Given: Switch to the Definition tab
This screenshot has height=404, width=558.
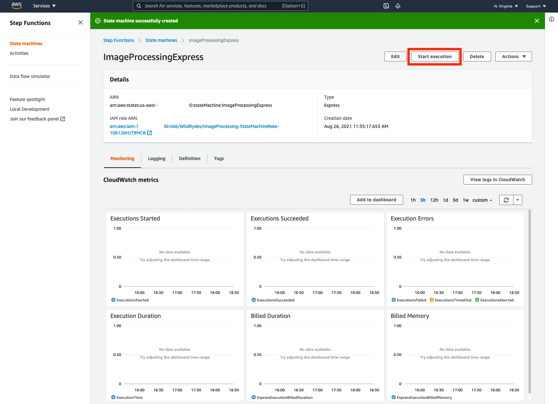Looking at the screenshot, I should pos(190,158).
